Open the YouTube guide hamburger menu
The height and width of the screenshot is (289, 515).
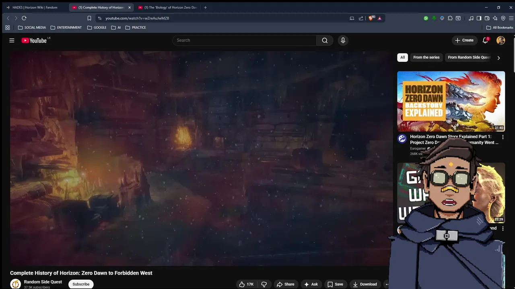12,40
